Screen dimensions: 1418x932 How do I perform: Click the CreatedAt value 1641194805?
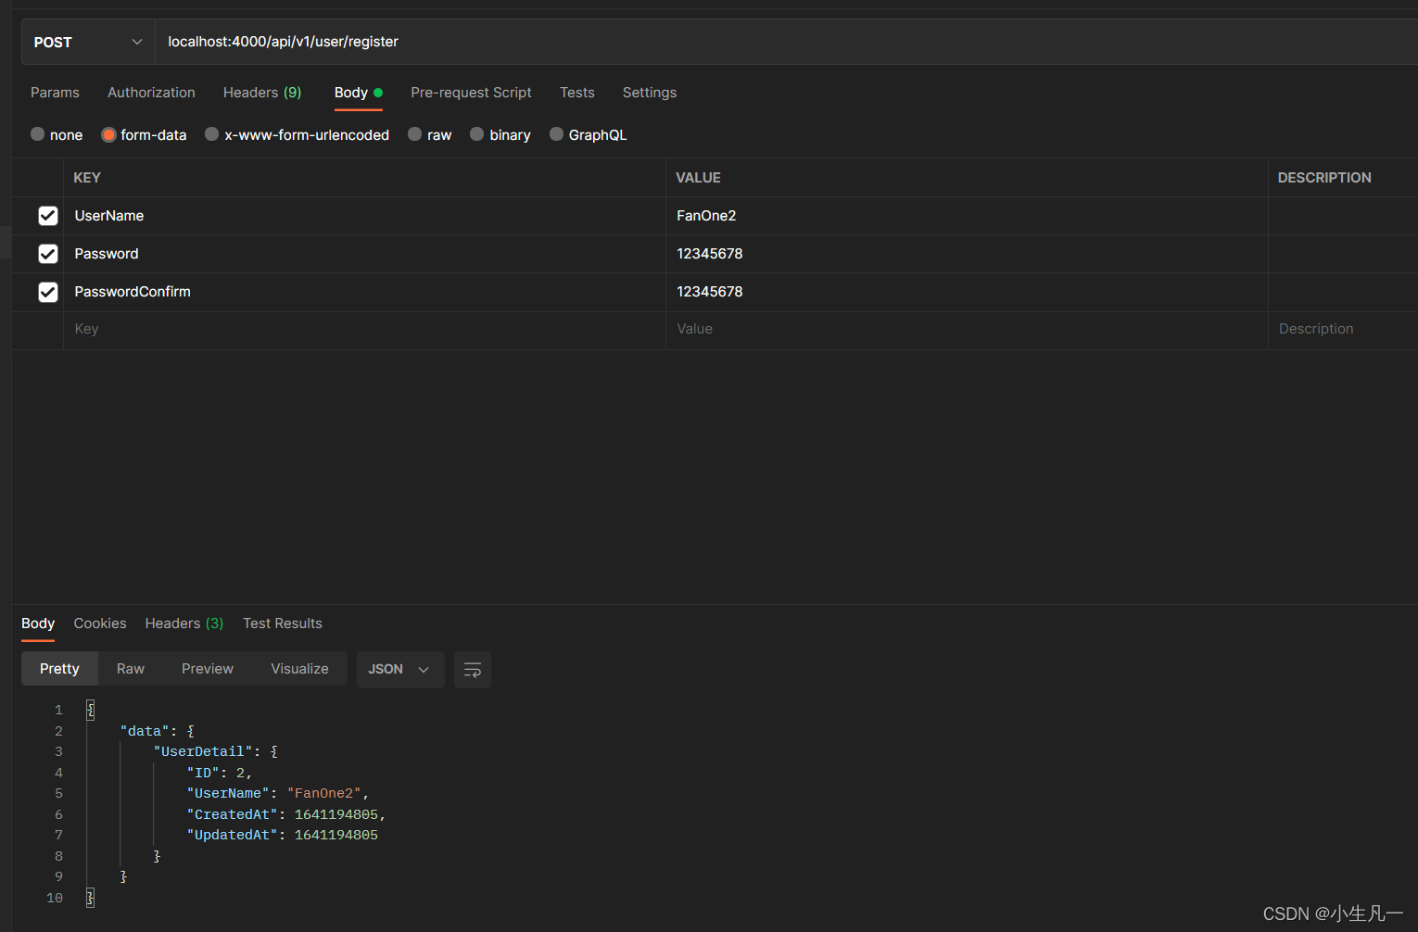336,814
